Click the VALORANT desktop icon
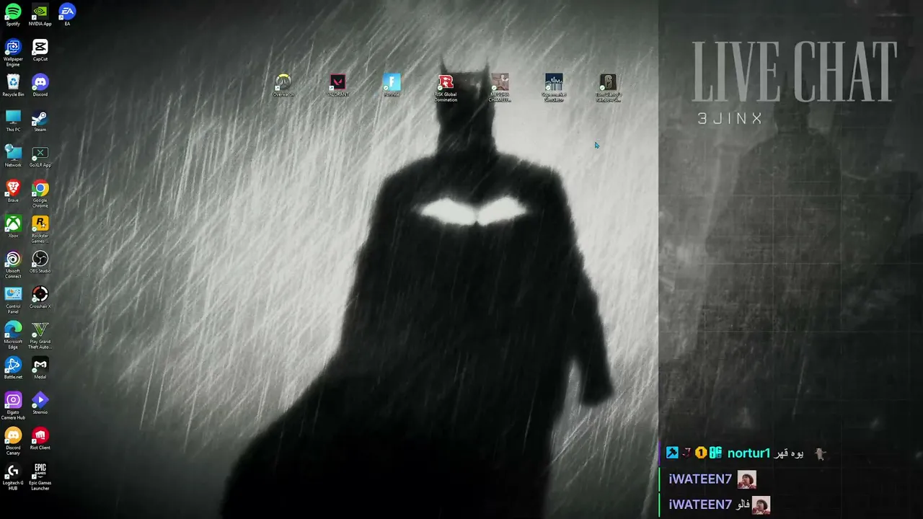923x519 pixels. tap(337, 85)
